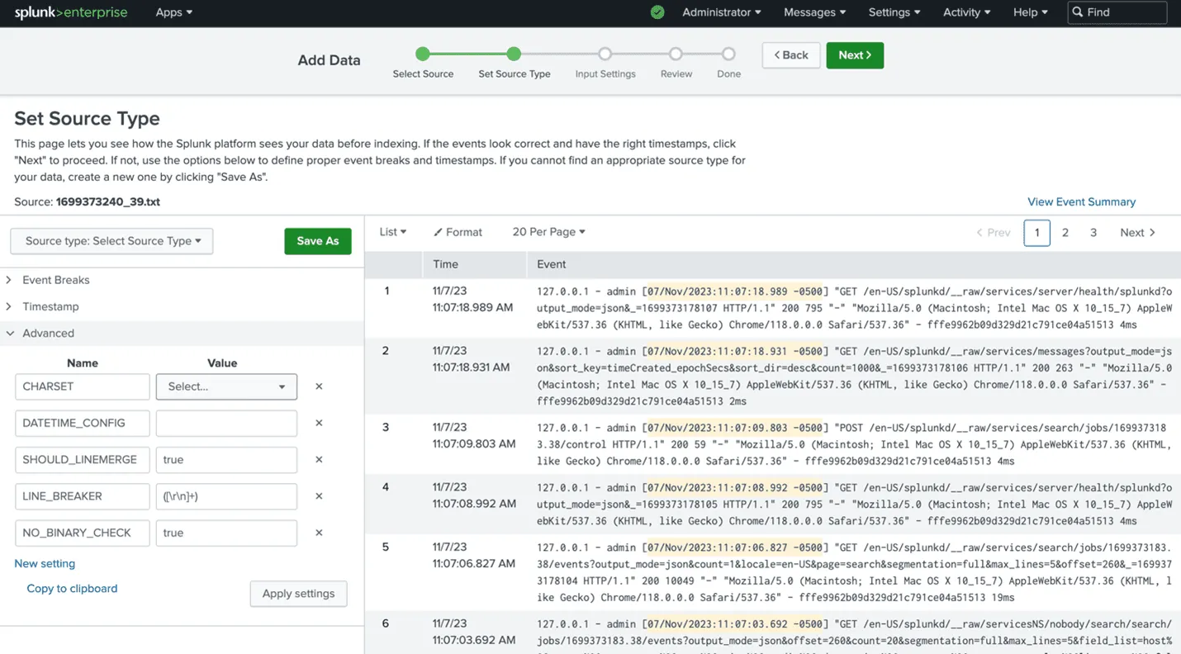This screenshot has width=1181, height=654.
Task: Change the 20 Per Page setting
Action: click(x=548, y=232)
